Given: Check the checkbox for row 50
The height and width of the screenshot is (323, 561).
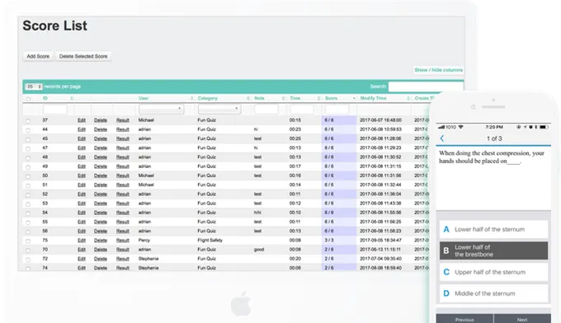Looking at the screenshot, I should (28, 176).
